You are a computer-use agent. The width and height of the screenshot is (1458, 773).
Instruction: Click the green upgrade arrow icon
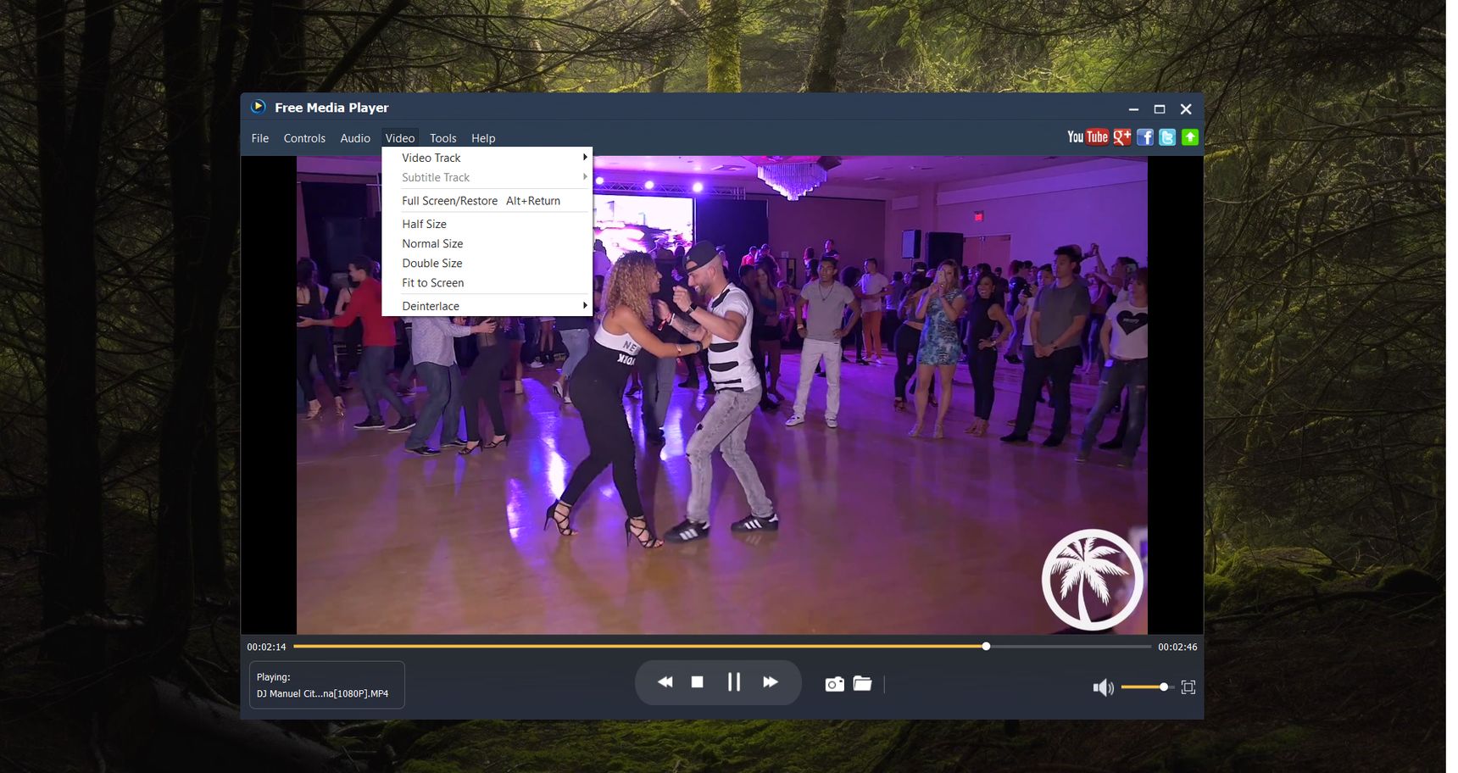pyautogui.click(x=1190, y=137)
